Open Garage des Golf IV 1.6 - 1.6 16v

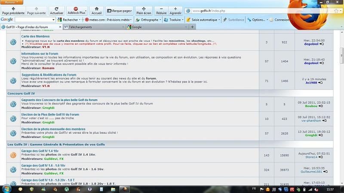[x=43, y=165]
